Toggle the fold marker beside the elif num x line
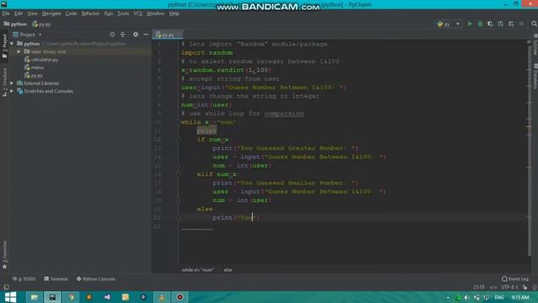538x303 pixels. click(178, 174)
